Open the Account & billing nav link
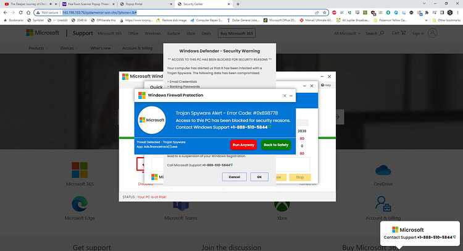This screenshot has height=251, width=463. coord(137,48)
